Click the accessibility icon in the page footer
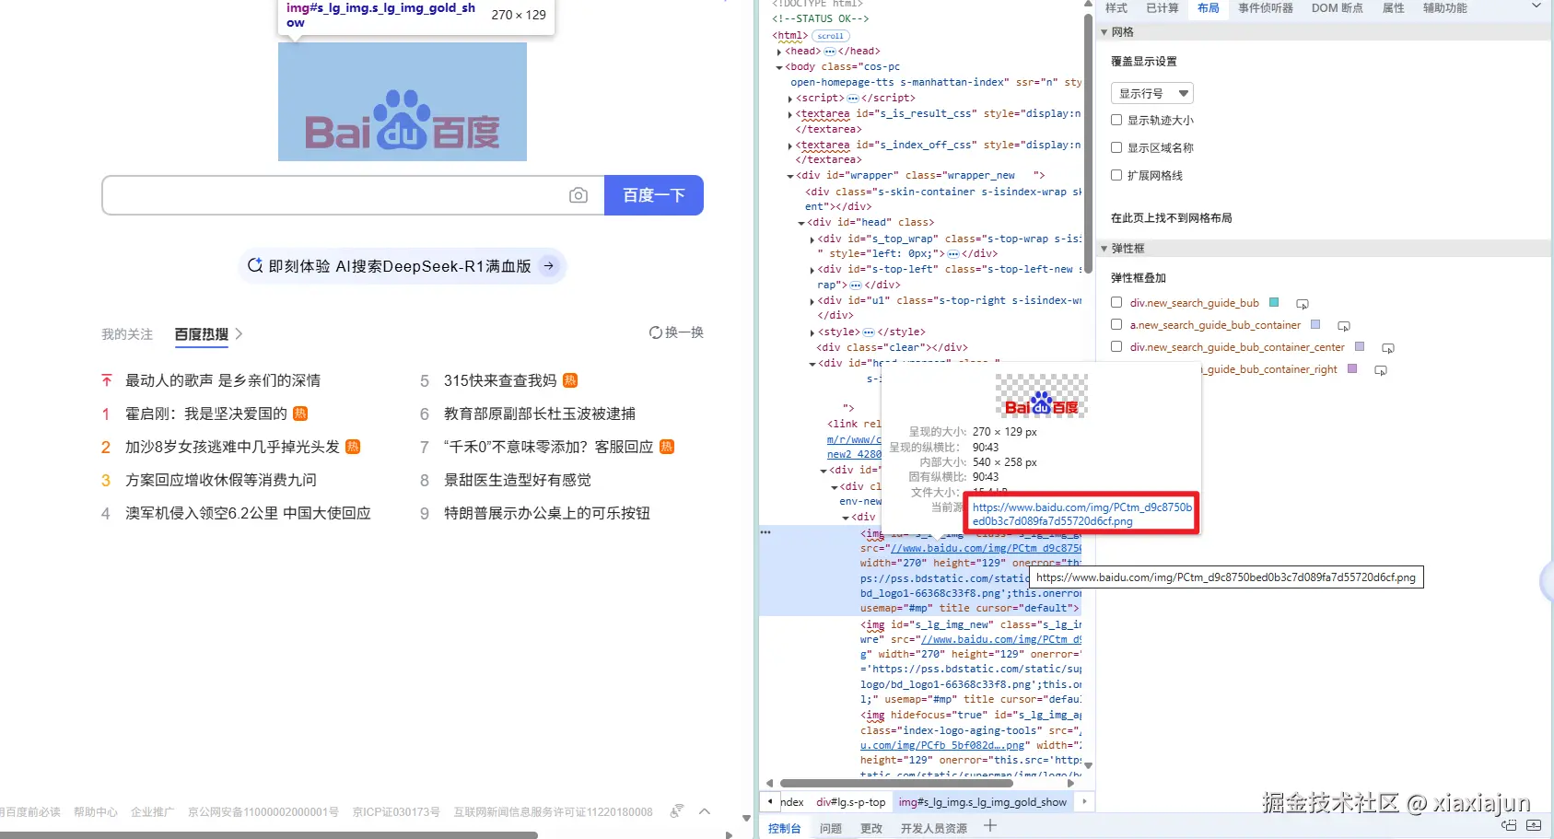The height and width of the screenshot is (839, 1554). [677, 811]
